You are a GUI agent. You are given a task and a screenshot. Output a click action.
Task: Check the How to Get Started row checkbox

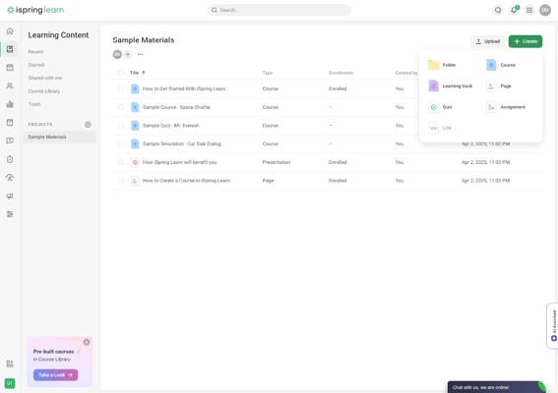(121, 88)
